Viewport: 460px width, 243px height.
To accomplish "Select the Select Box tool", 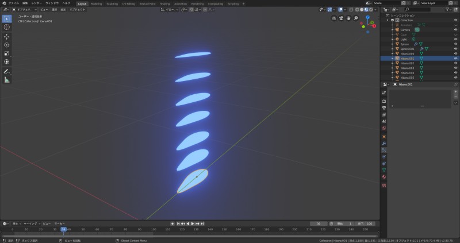I will (7, 19).
